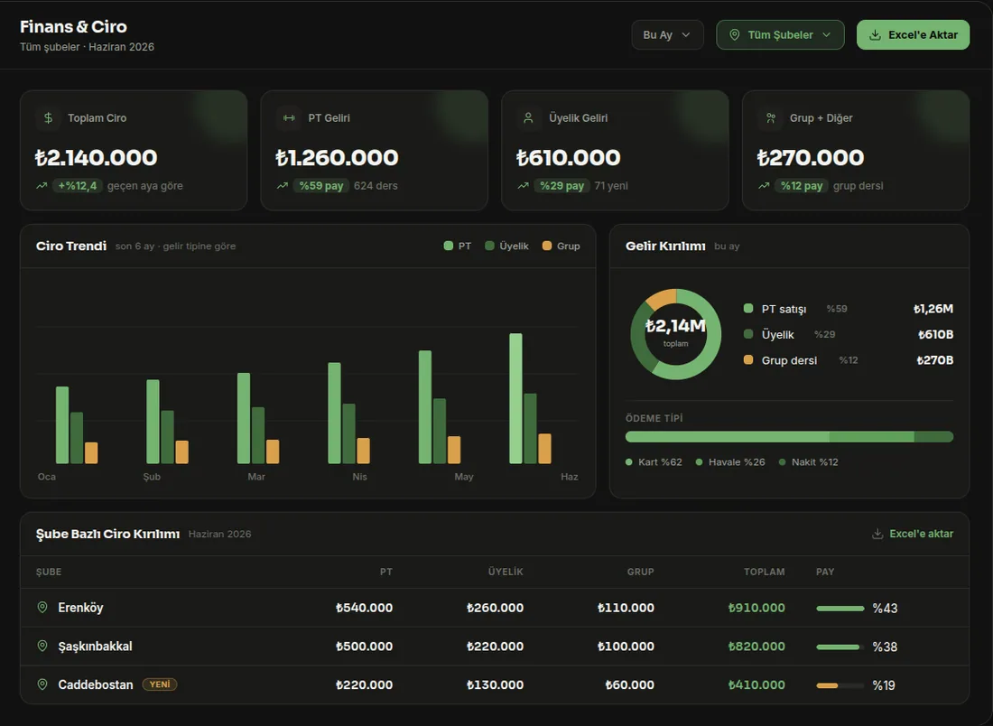Click the download icon in header Excel'e Aktar button
This screenshot has height=726, width=993.
[875, 35]
